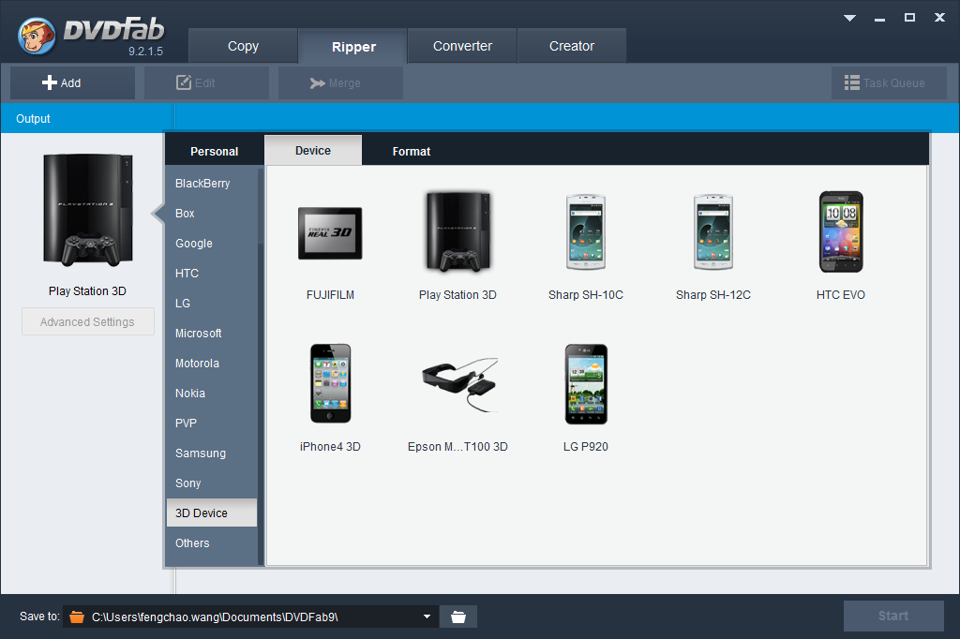Image resolution: width=960 pixels, height=639 pixels.
Task: Click the Play Station 3D output profile thumbnail
Action: click(x=87, y=210)
